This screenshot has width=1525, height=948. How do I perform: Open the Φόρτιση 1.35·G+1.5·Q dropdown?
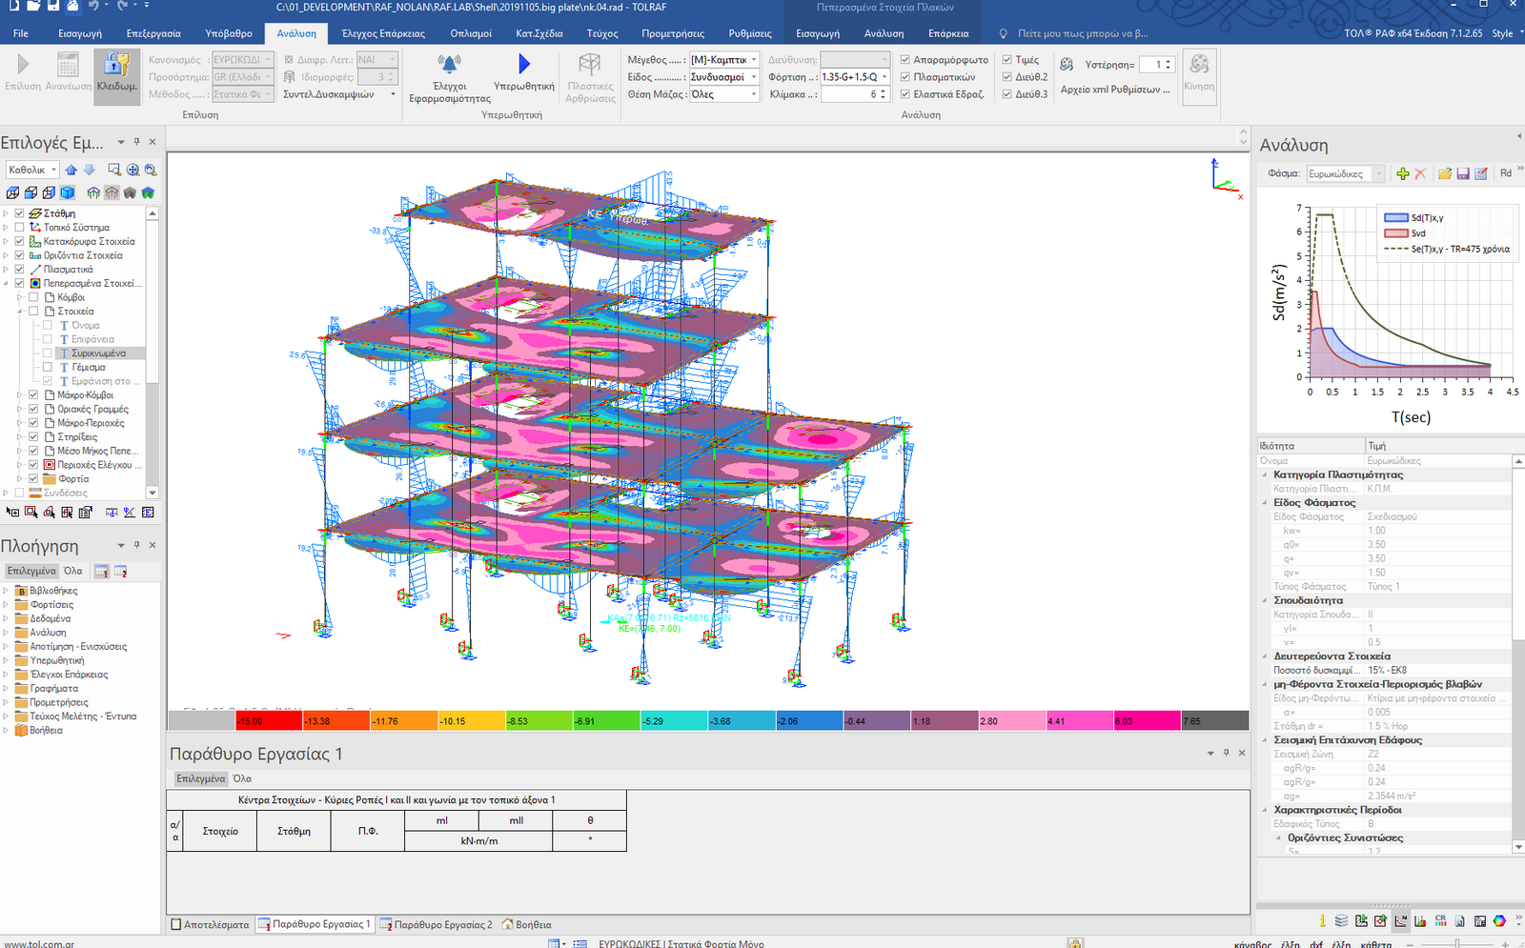(x=884, y=77)
